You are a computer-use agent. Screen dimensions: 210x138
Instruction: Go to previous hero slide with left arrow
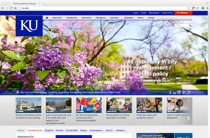[18, 55]
